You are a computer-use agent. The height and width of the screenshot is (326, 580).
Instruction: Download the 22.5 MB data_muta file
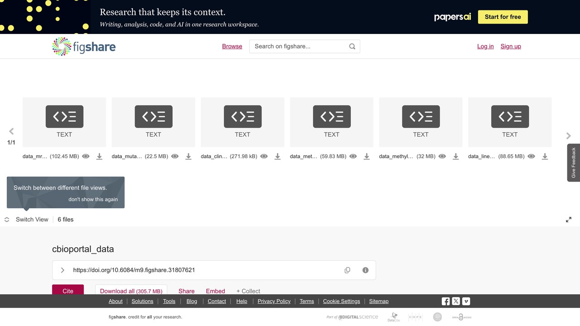click(188, 156)
